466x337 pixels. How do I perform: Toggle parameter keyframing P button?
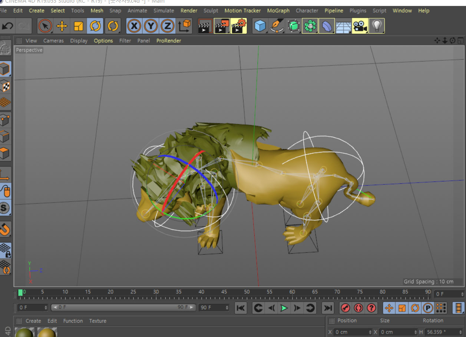[x=428, y=308]
